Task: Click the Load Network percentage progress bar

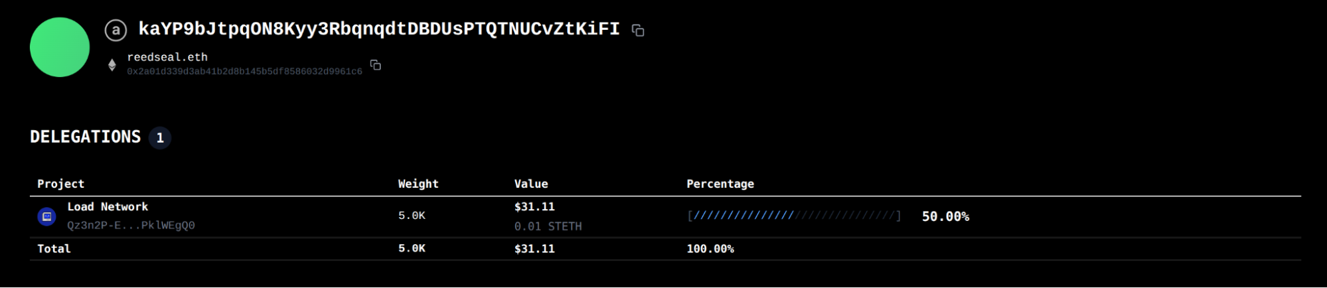Action: pos(794,216)
